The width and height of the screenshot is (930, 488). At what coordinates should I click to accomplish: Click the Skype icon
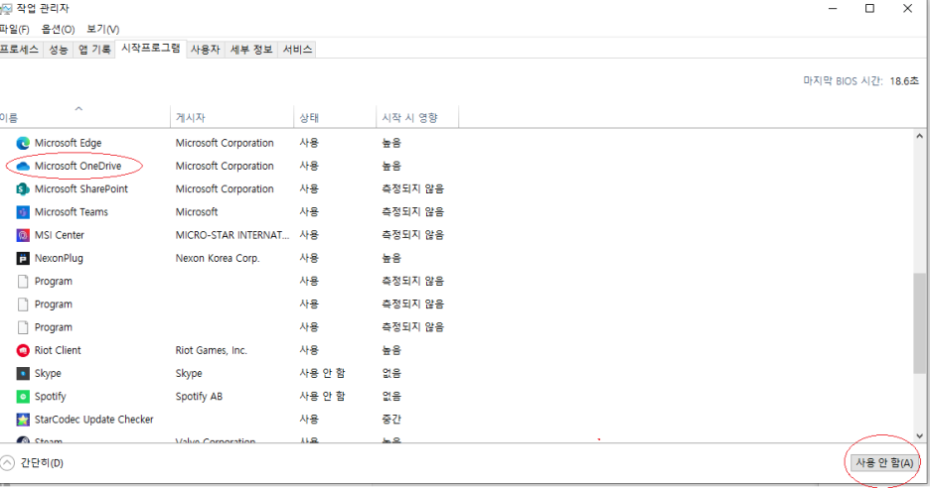point(23,374)
